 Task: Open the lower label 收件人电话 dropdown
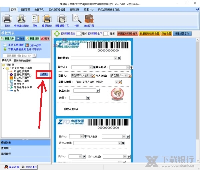point(125,157)
